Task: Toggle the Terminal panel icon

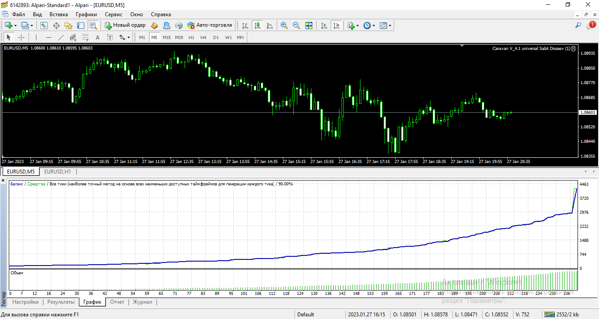Action: [x=81, y=25]
